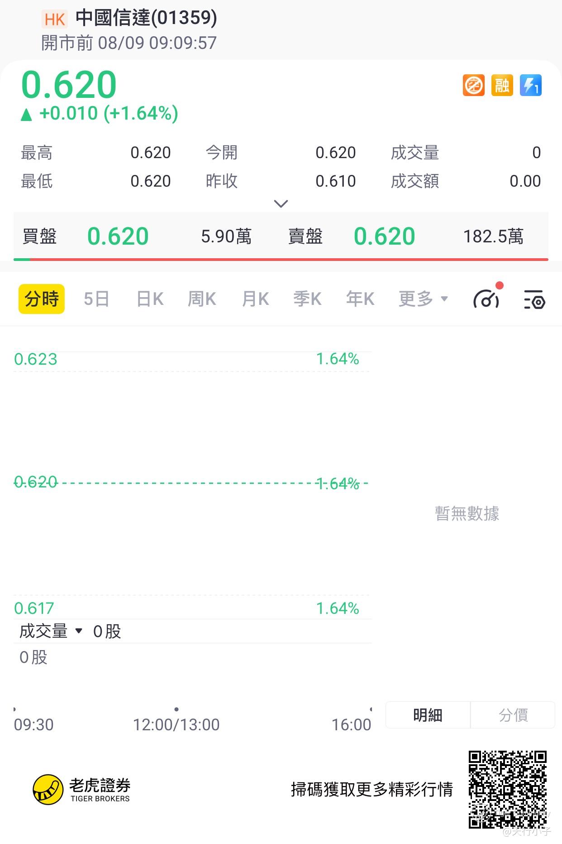562x844 pixels.
Task: Click the orange no-short-selling icon
Action: (473, 85)
